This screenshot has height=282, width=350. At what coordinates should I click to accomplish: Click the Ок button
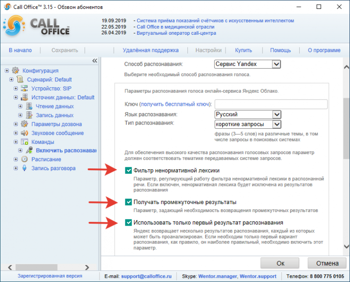[x=280, y=263]
